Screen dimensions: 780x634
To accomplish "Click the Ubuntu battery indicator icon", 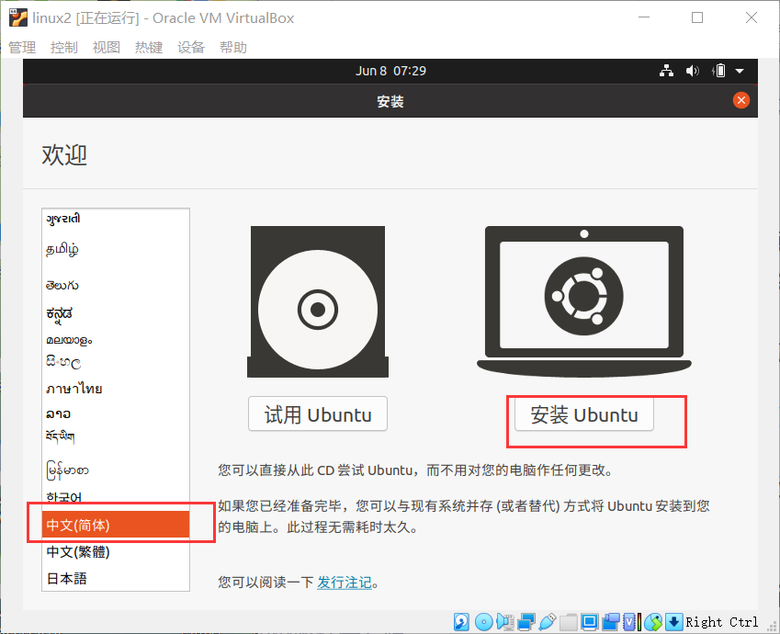I will pyautogui.click(x=718, y=71).
